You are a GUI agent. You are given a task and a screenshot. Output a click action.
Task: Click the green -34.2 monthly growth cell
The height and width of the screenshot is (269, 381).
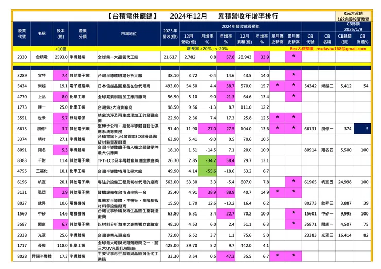click(207, 160)
